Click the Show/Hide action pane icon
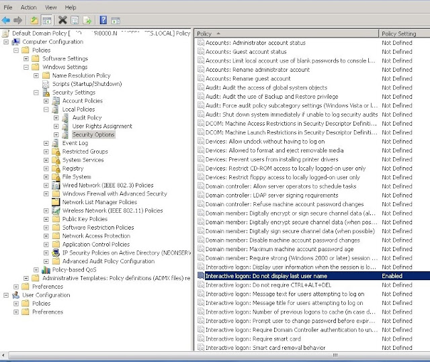The image size is (430, 362). pyautogui.click(x=116, y=21)
